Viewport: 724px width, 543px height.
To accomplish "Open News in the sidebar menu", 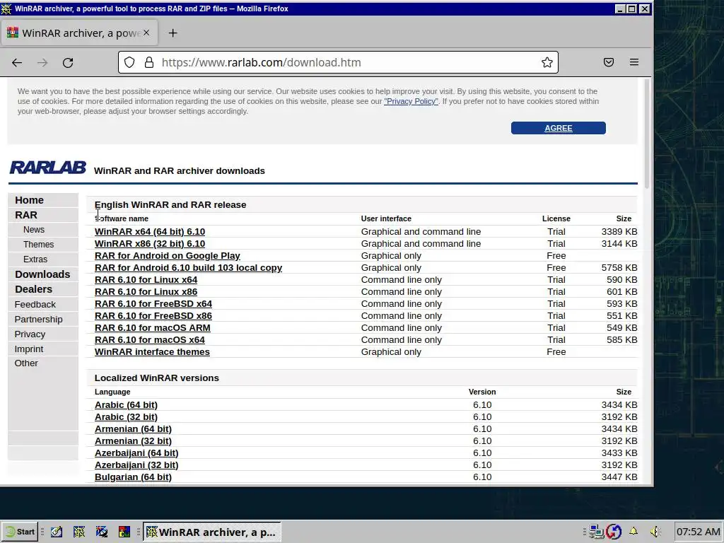I will [34, 230].
